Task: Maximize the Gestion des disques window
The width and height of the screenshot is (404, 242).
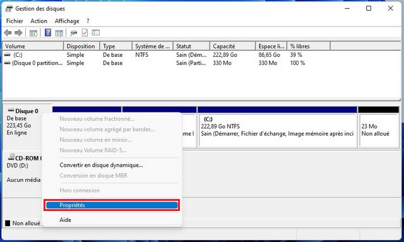Action: (369, 8)
